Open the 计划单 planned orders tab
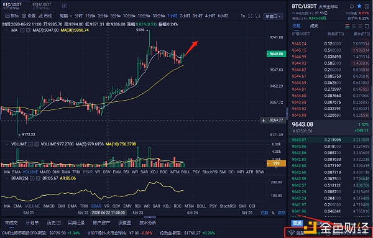The image size is (373, 238). click(32, 223)
